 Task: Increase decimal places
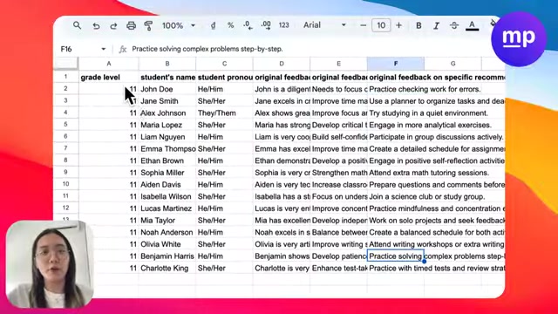(266, 25)
